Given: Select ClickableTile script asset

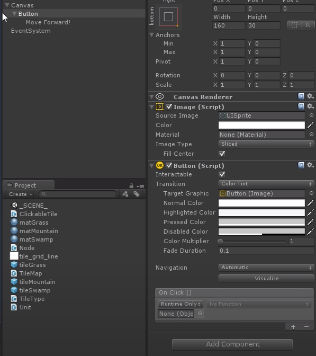Looking at the screenshot, I should pyautogui.click(x=34, y=214).
